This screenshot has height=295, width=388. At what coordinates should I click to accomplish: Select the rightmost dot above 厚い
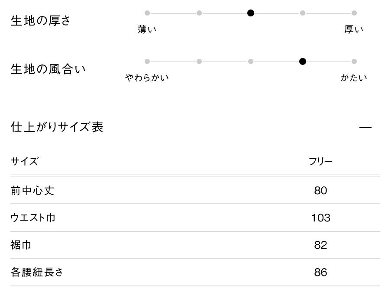click(x=354, y=13)
